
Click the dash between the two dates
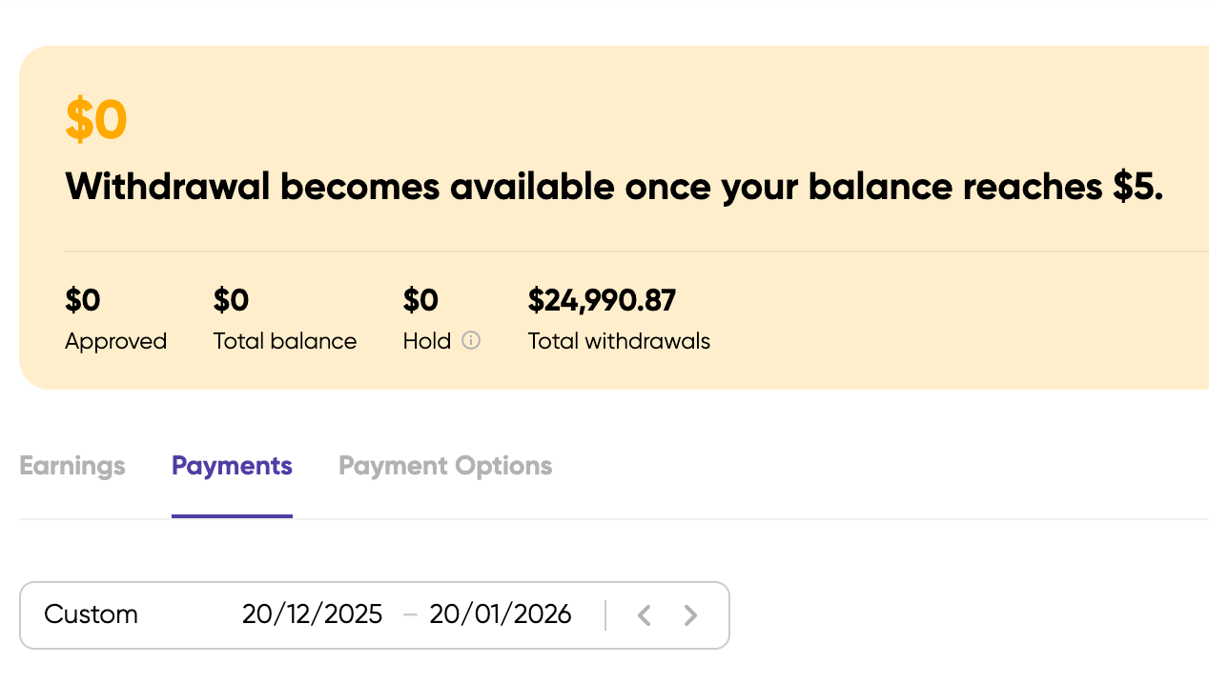coord(410,615)
